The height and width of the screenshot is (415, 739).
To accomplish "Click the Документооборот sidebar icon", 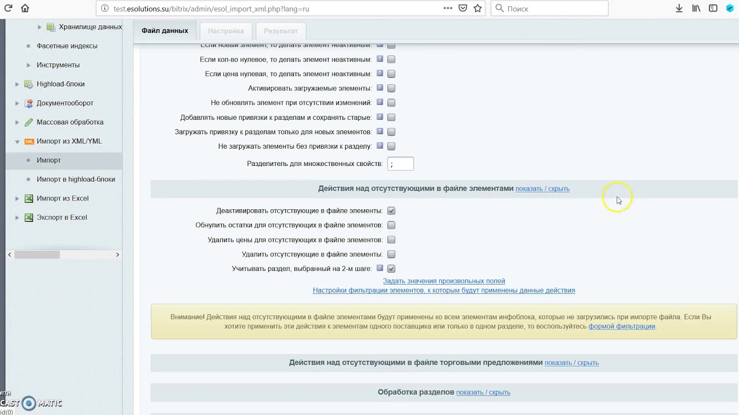I will [29, 103].
